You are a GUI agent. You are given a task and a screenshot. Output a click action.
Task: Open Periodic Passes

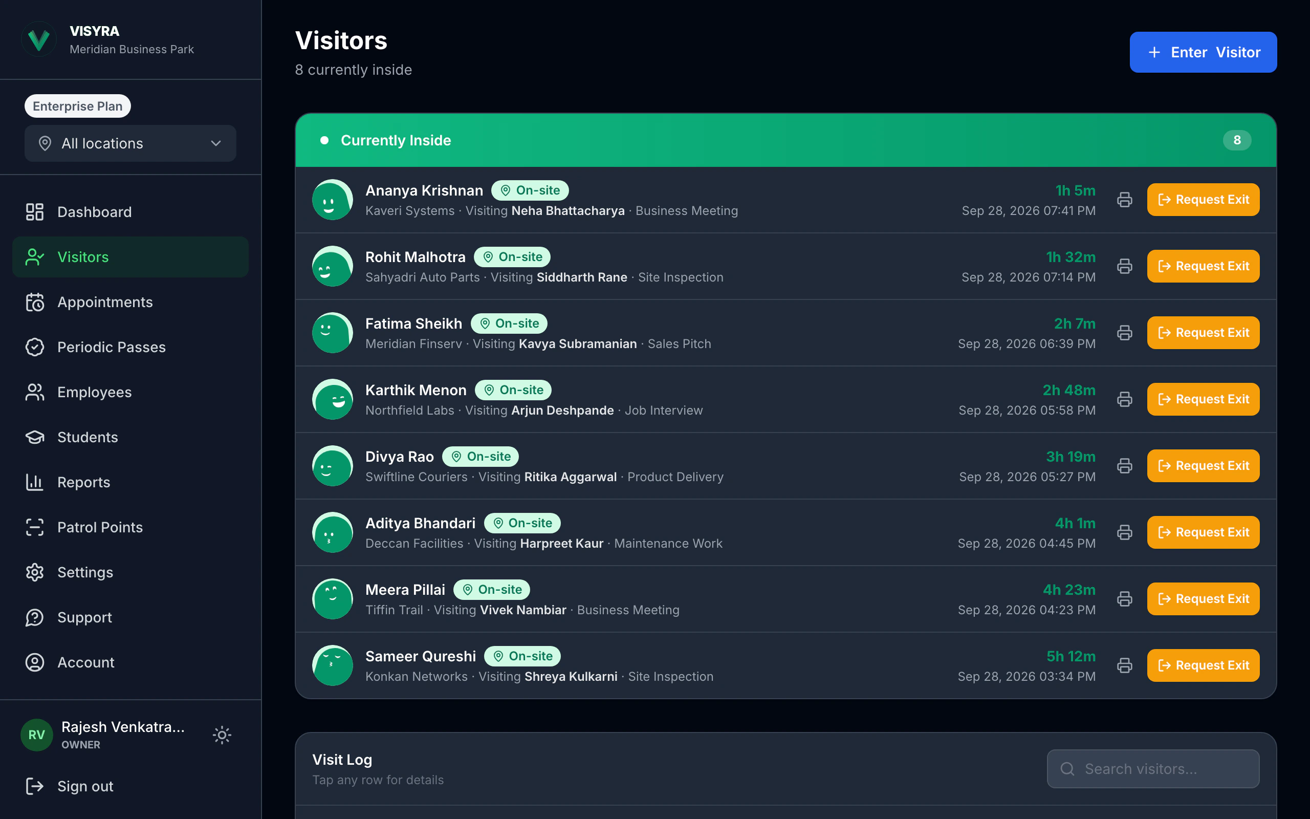point(130,347)
